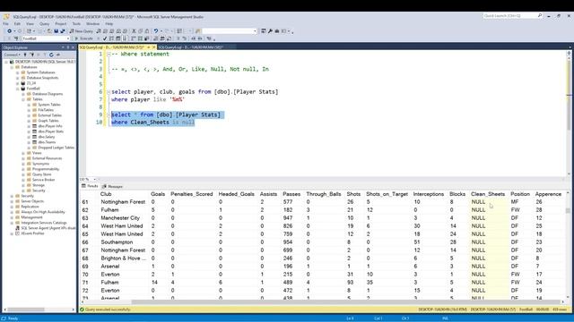
Task: Open the Query menu
Action: click(x=44, y=24)
